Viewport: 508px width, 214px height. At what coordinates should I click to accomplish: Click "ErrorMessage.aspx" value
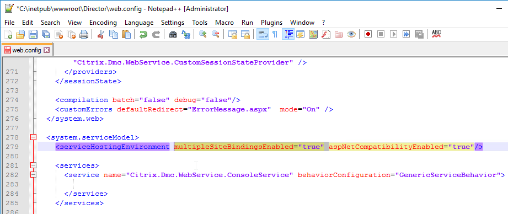coord(229,109)
